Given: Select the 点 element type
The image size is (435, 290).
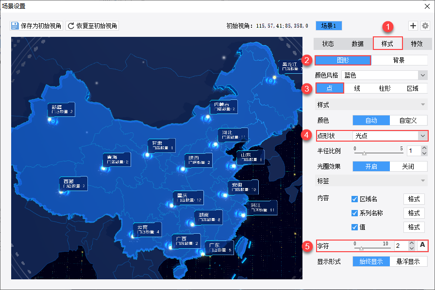Looking at the screenshot, I should (330, 88).
